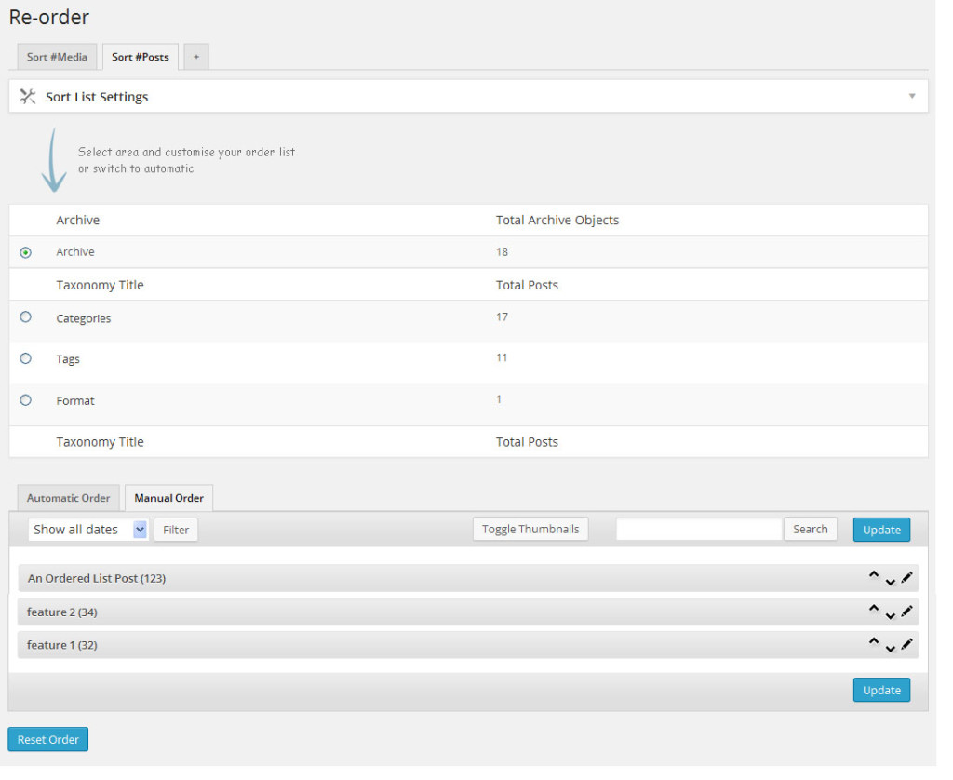Click the Reset Order button
The image size is (953, 780).
48,752
